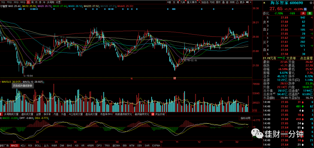Expand the 更多 more options menu
Image resolution: width=314 pixels, height=148 pixels.
242,2
